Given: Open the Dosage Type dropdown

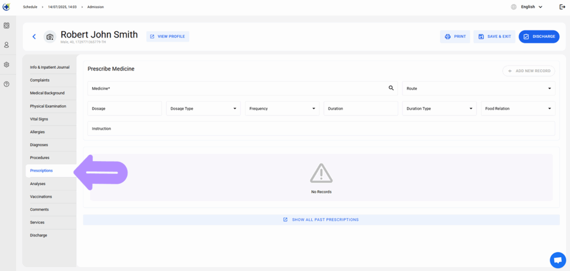Looking at the screenshot, I should tap(203, 108).
